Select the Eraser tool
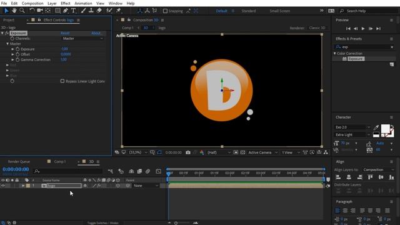 click(99, 11)
